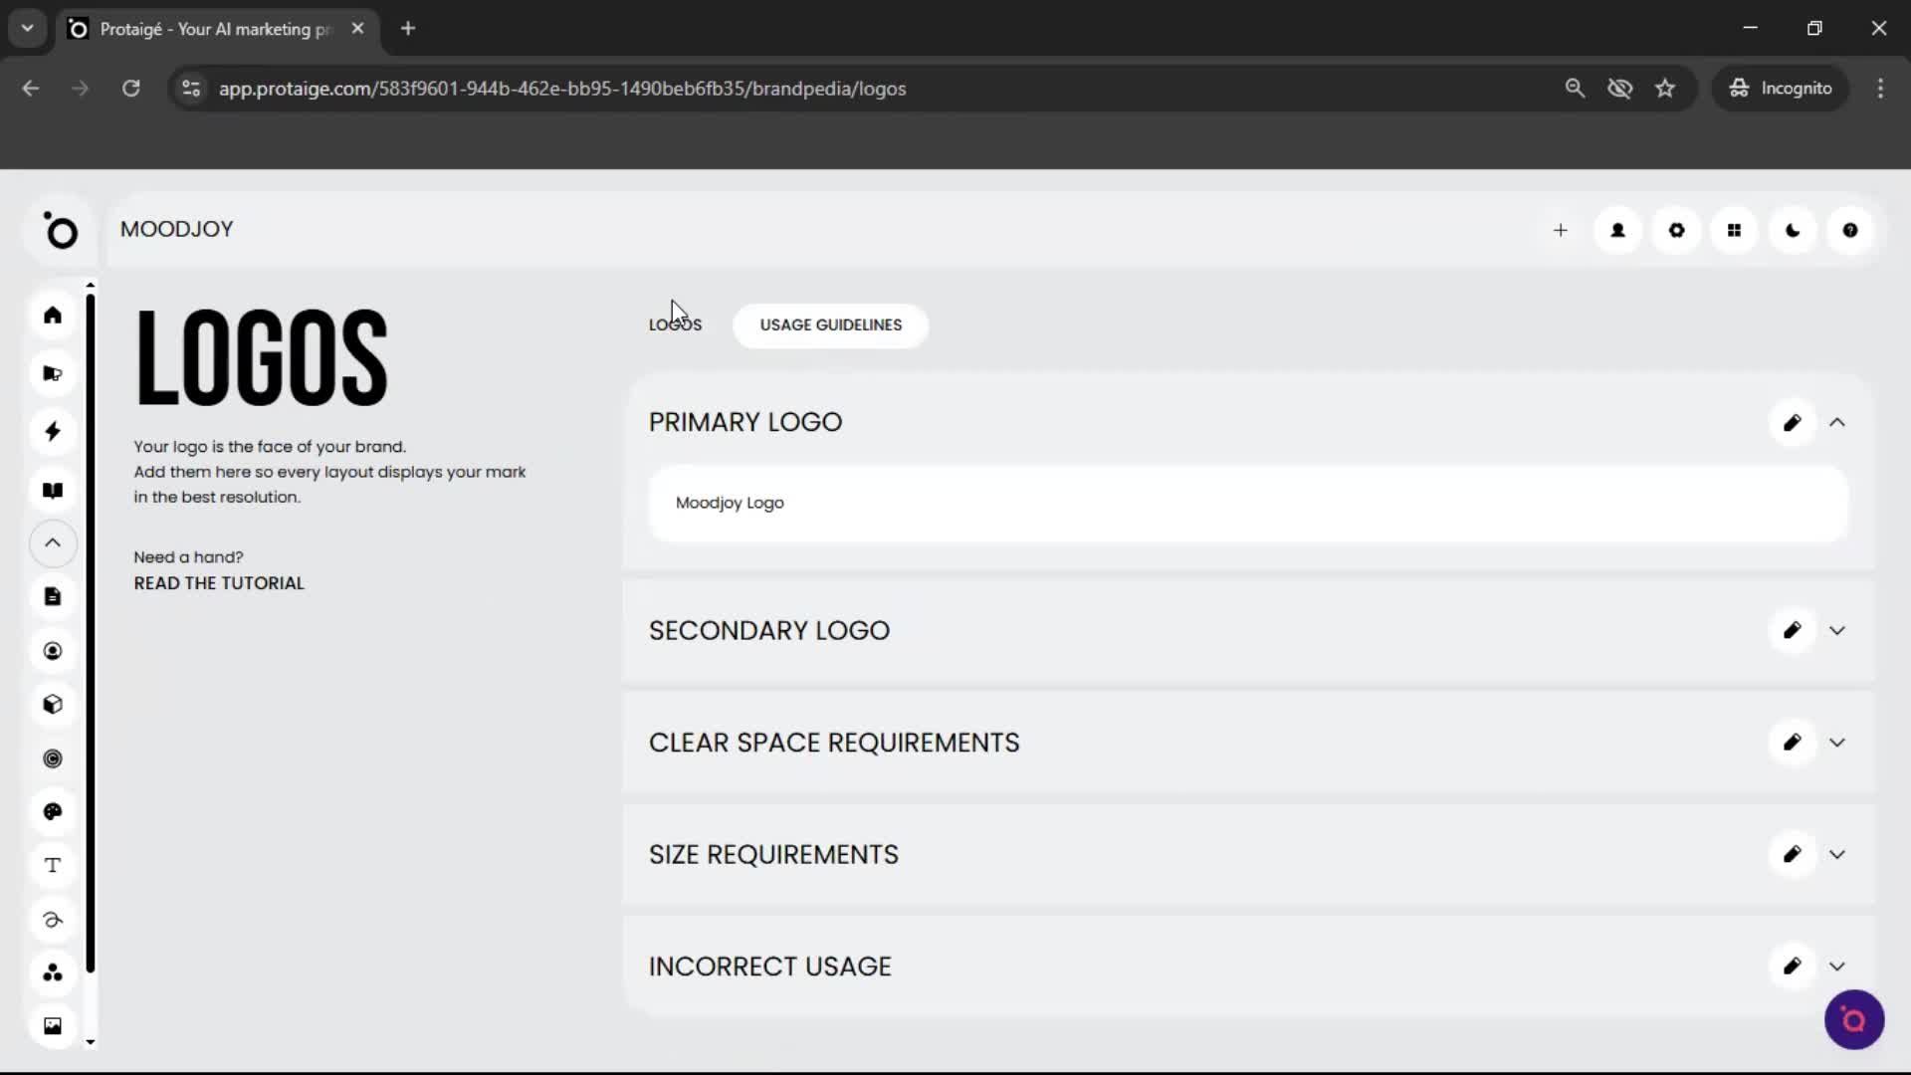Open the image gallery icon at sidebar bottom

(53, 1025)
